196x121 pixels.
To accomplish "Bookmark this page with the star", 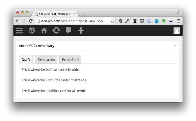I will (x=112, y=21).
